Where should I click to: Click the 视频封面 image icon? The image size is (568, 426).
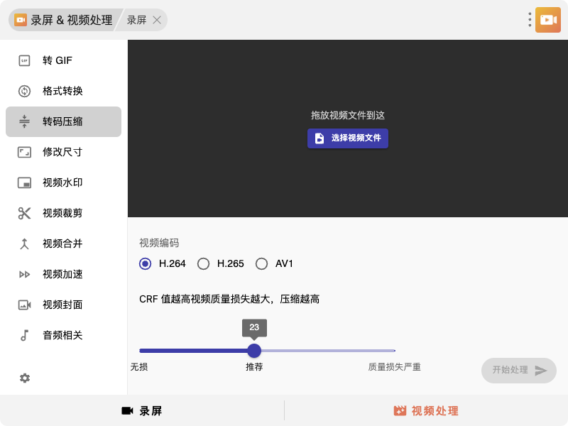24,305
